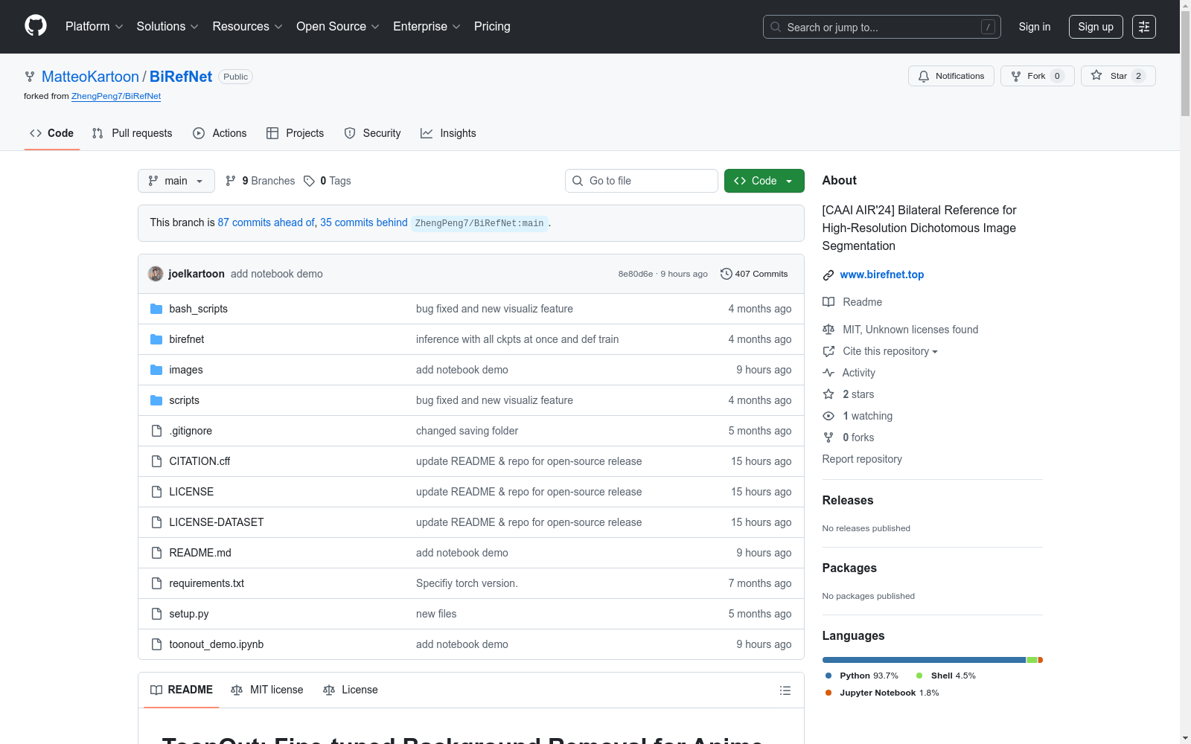Expand Cite this repository dropdown

point(890,351)
